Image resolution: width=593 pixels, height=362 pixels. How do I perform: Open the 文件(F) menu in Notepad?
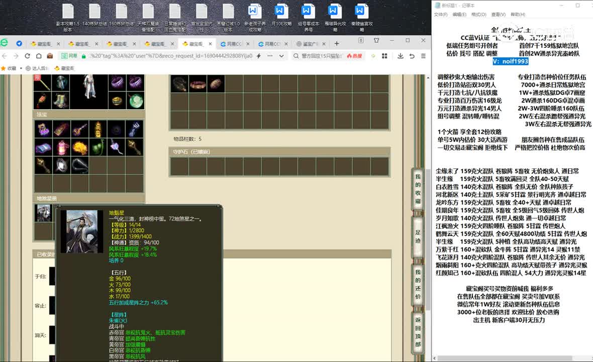pos(441,15)
